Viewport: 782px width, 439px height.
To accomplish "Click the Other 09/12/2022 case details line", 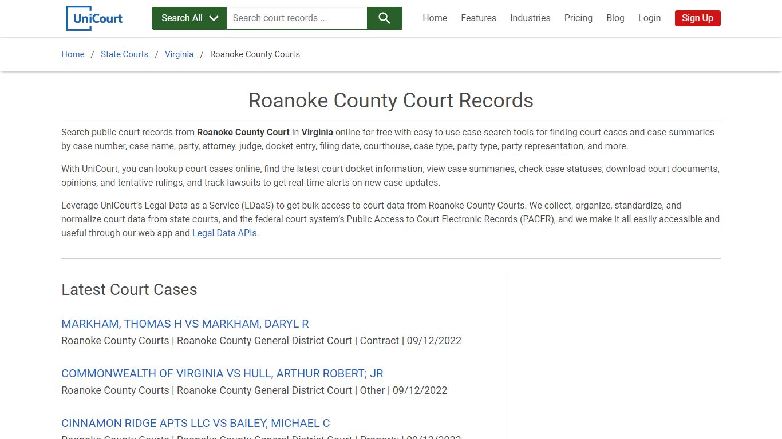I will (254, 390).
